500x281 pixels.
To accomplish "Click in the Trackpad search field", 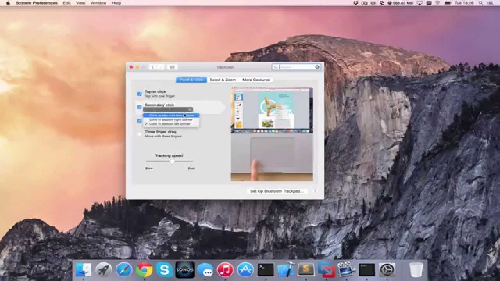I will click(x=297, y=67).
